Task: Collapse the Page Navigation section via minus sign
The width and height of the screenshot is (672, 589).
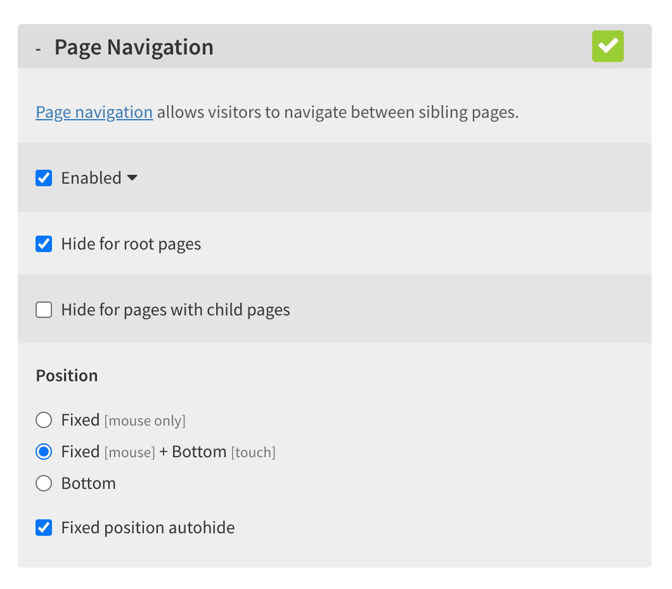Action: pos(38,49)
